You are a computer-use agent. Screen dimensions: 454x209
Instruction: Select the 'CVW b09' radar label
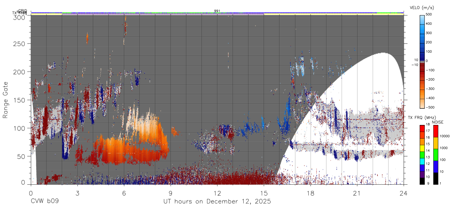tap(44, 201)
